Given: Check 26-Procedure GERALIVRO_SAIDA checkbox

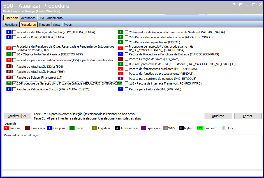Looking at the screenshot, I should coord(126,32).
